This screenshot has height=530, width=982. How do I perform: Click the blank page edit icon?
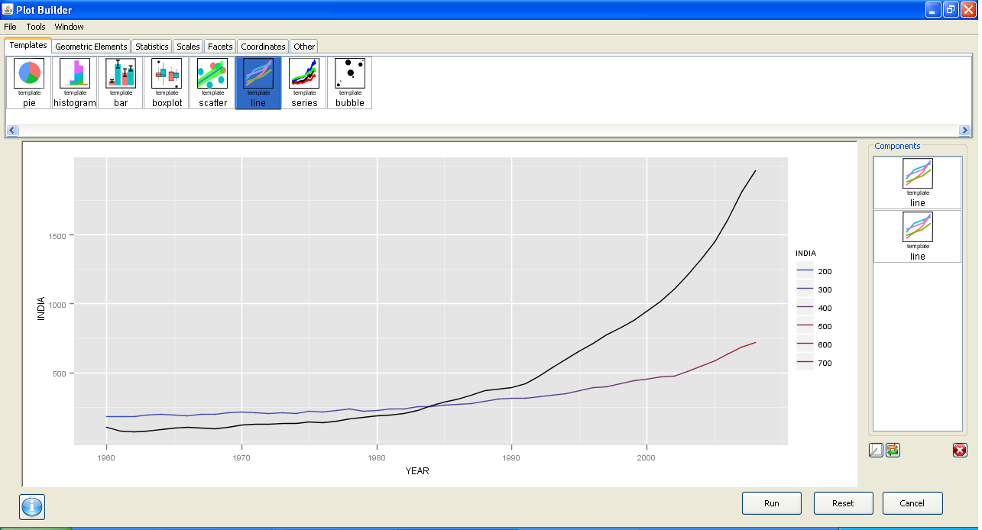pos(876,450)
